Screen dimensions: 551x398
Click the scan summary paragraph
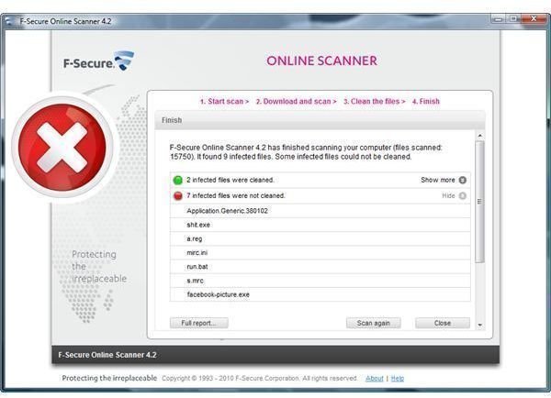306,152
